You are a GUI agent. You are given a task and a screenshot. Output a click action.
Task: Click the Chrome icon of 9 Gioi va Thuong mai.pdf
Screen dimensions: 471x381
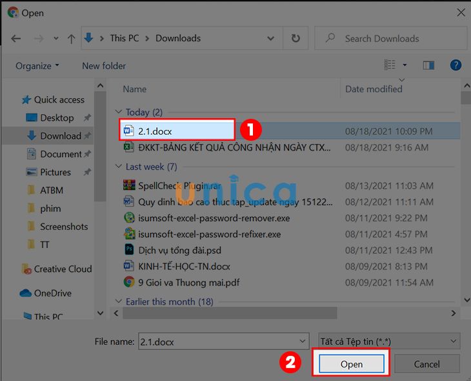pos(129,282)
